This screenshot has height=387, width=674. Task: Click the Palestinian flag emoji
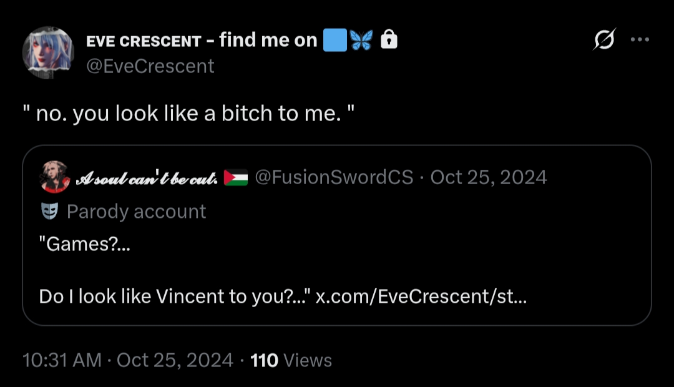pos(235,179)
